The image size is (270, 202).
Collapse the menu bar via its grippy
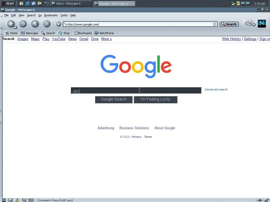coord(1,15)
